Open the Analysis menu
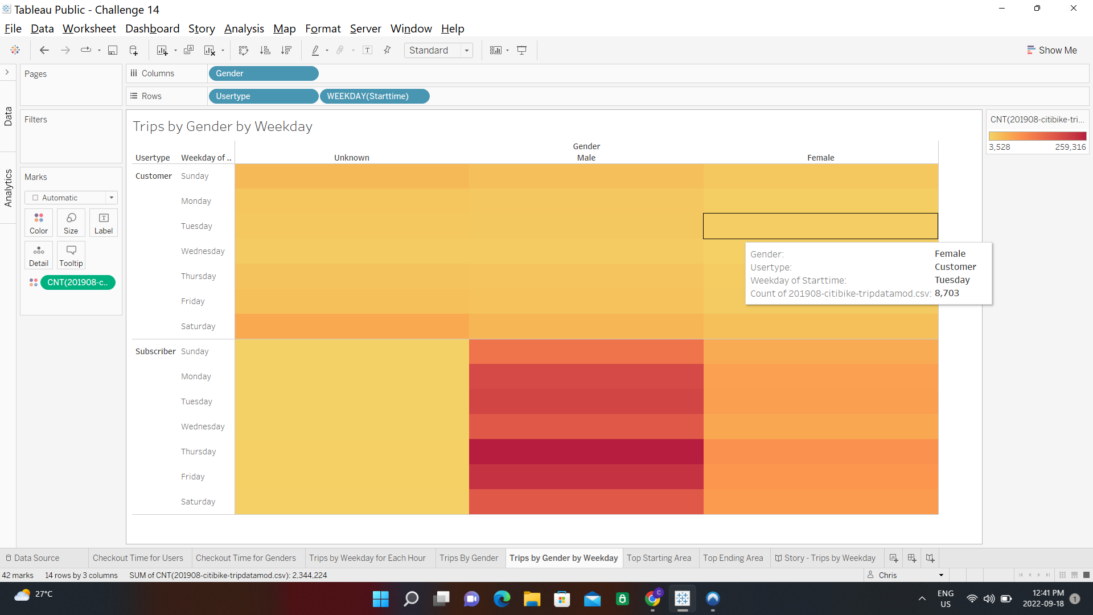 (x=244, y=28)
